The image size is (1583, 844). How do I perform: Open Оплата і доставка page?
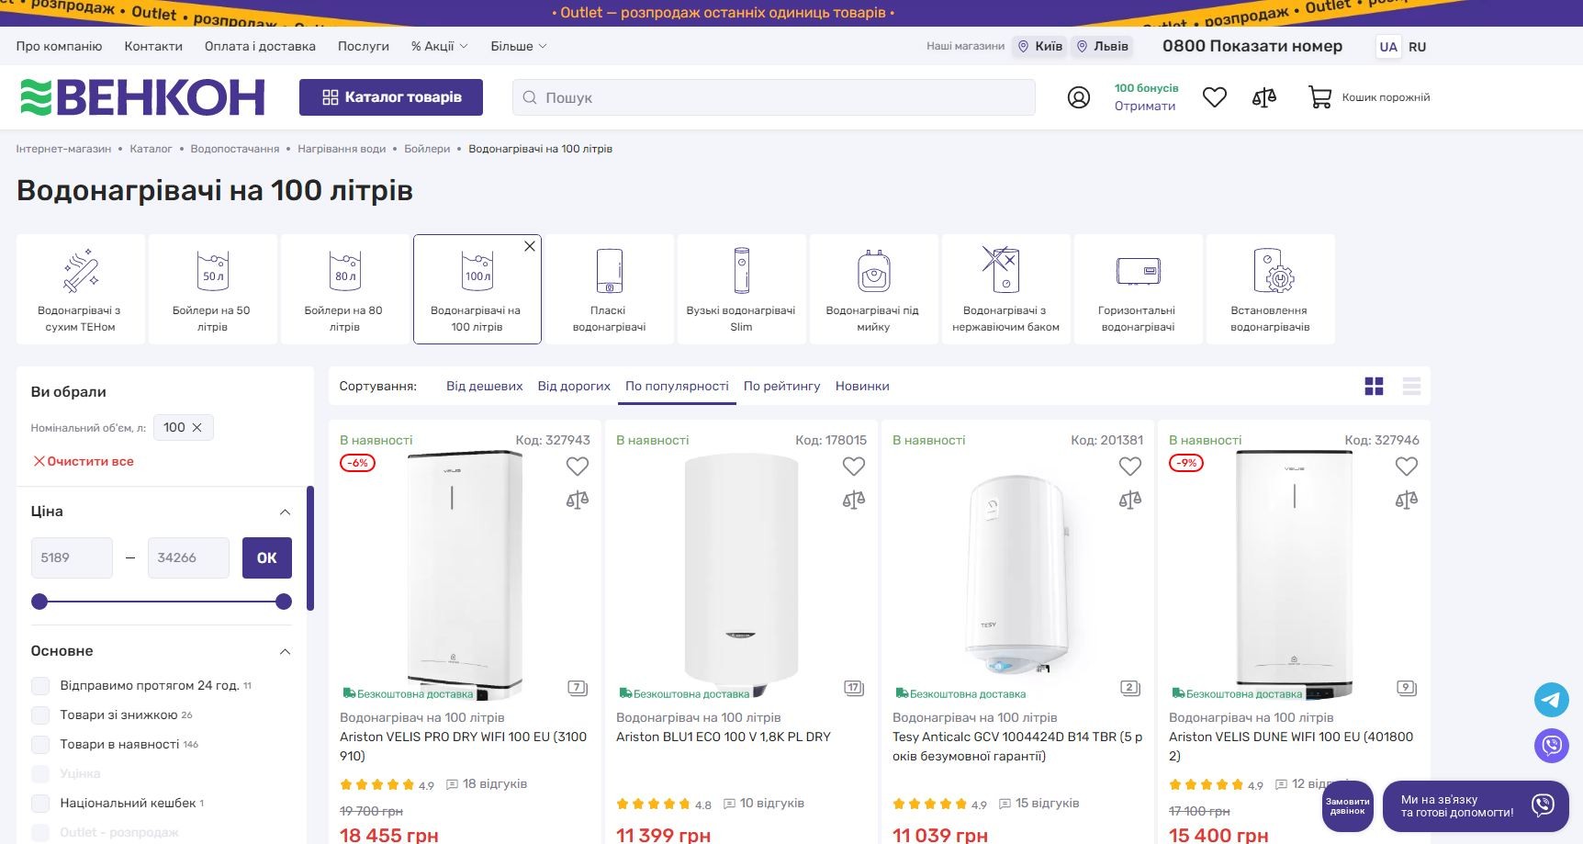pyautogui.click(x=260, y=46)
